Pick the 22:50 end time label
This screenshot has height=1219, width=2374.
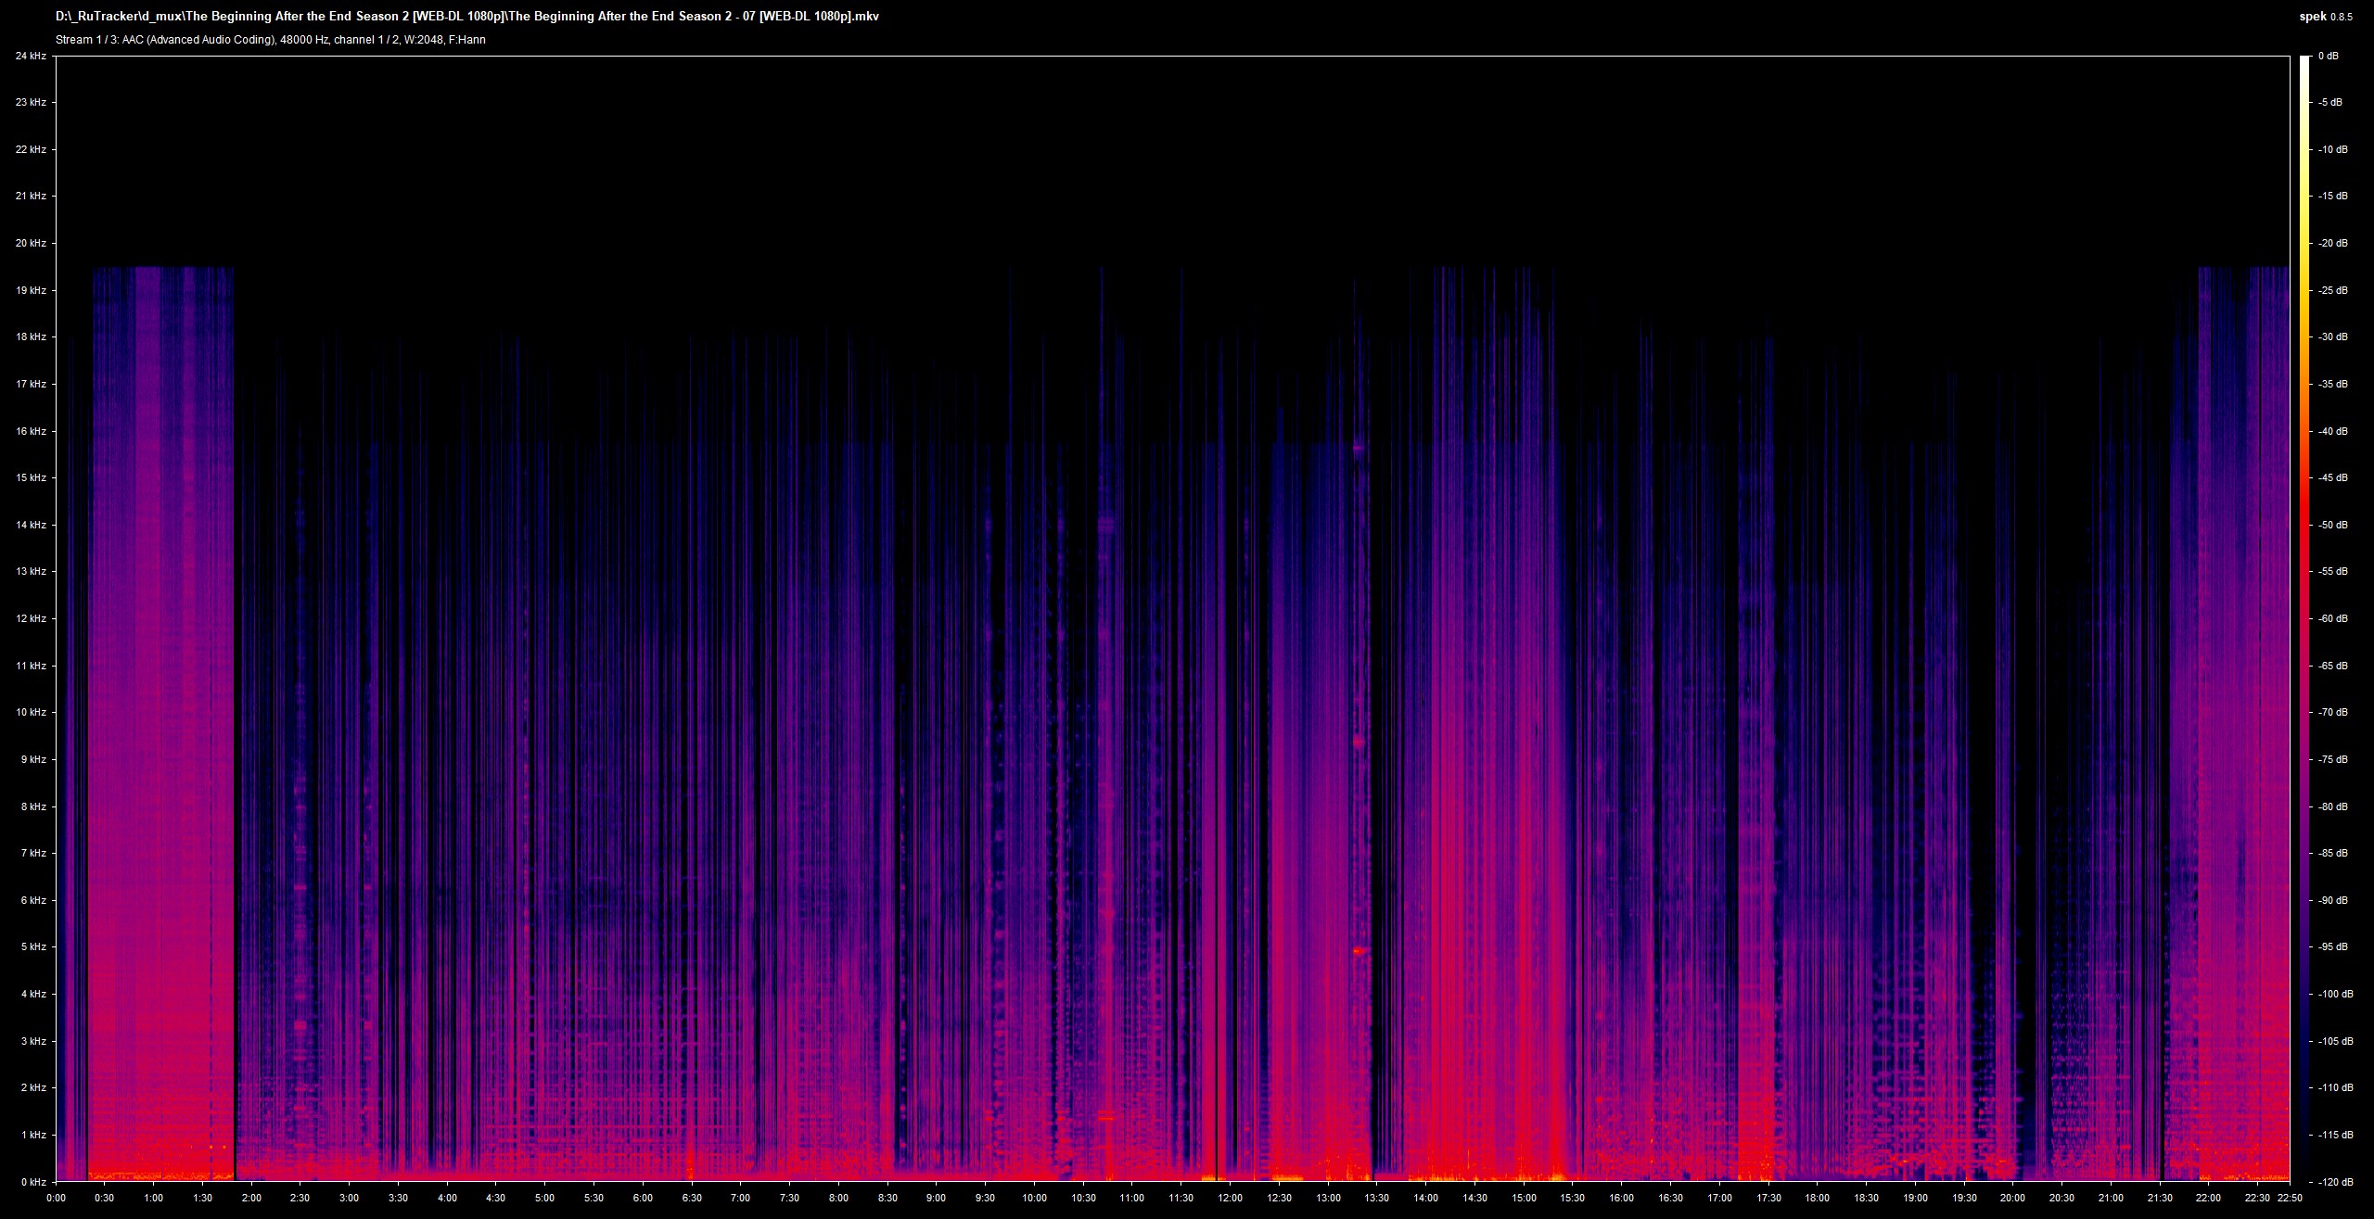pyautogui.click(x=2290, y=1198)
